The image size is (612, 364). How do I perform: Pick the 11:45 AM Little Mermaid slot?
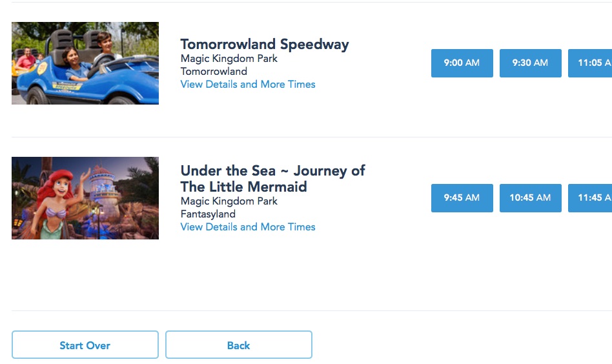[589, 198]
